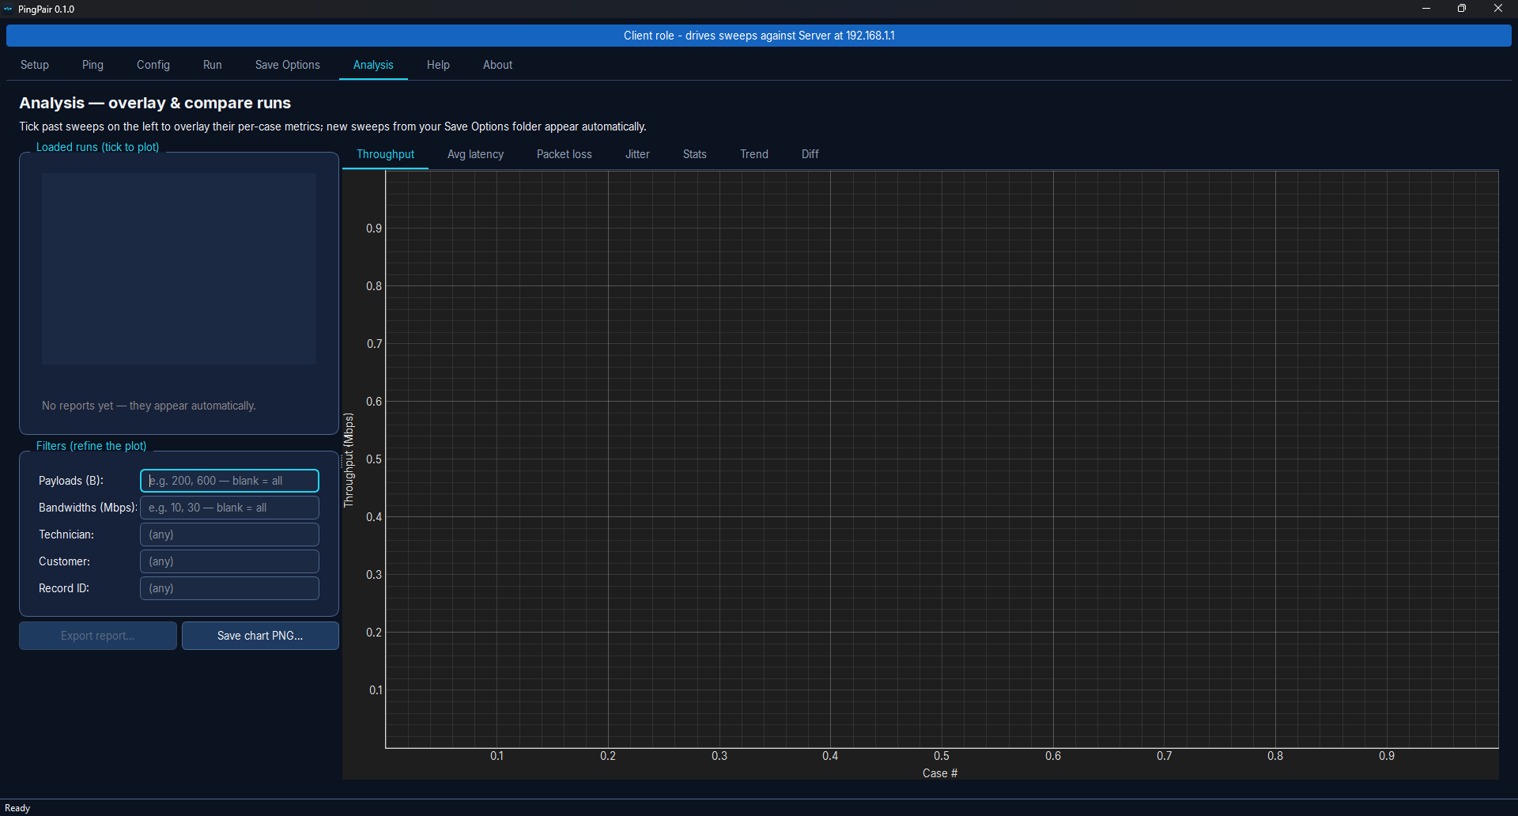Minimize the PingPair window
1518x816 pixels.
click(x=1426, y=9)
